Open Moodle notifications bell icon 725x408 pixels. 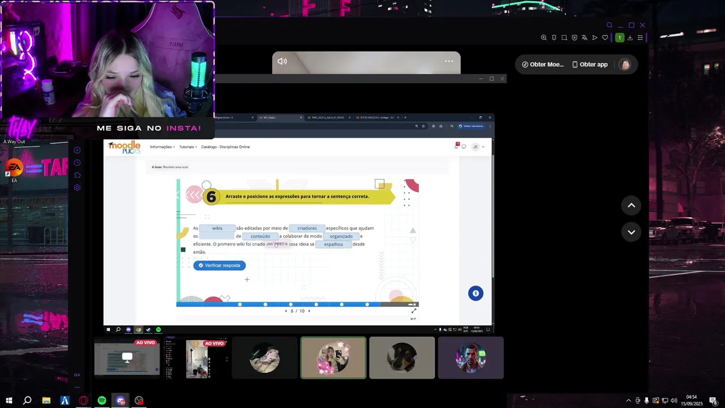(457, 146)
